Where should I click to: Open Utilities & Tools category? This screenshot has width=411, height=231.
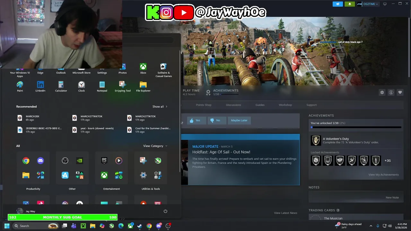tap(151, 168)
